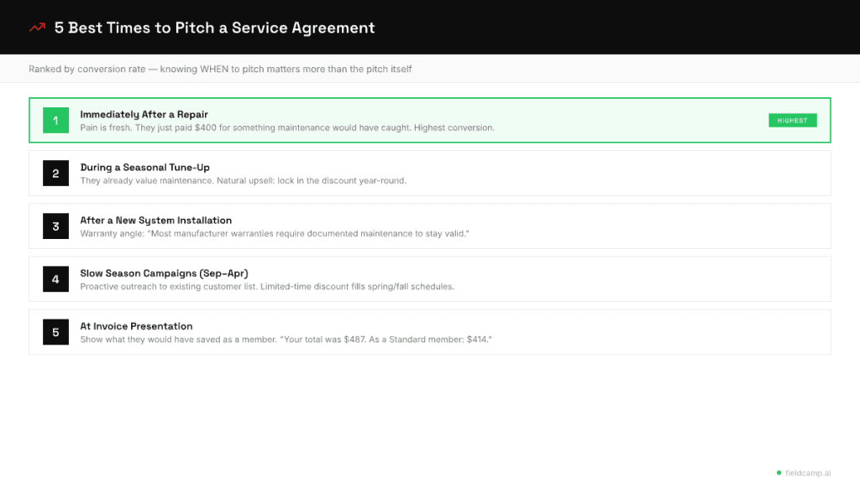Screen dimensions: 860x483
Task: Click the number 4 badge icon
Action: (x=55, y=278)
